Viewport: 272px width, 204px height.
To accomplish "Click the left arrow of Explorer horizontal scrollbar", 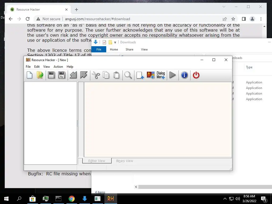I will 136,187.
